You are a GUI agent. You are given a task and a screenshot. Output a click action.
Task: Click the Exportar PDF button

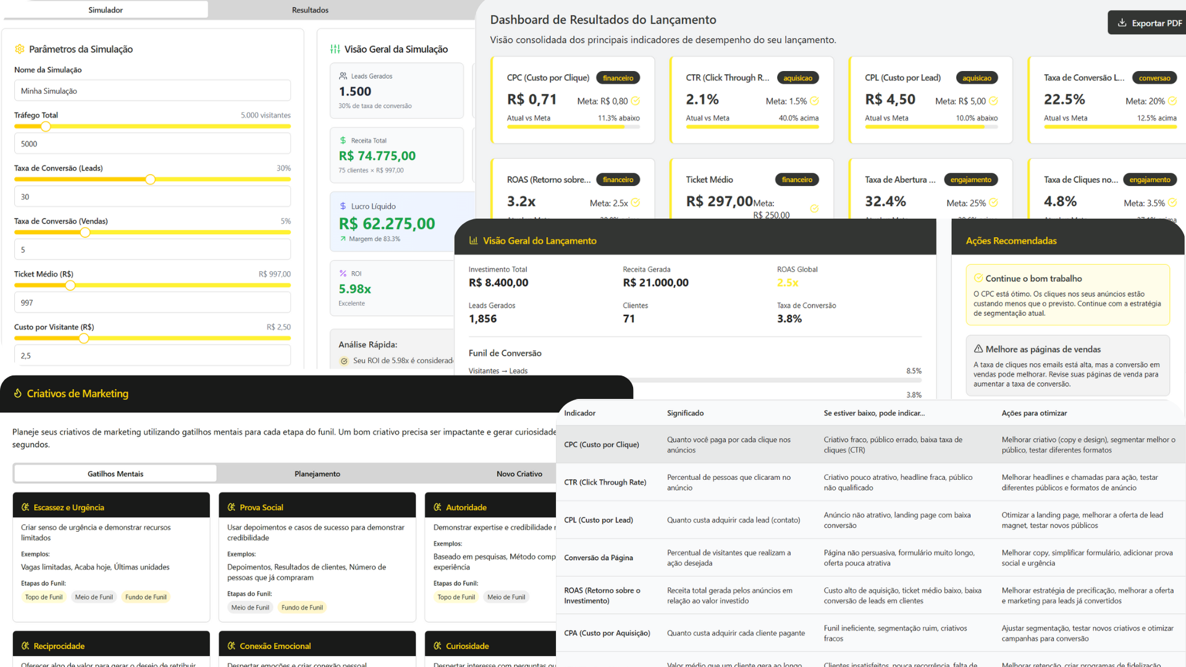[1149, 23]
